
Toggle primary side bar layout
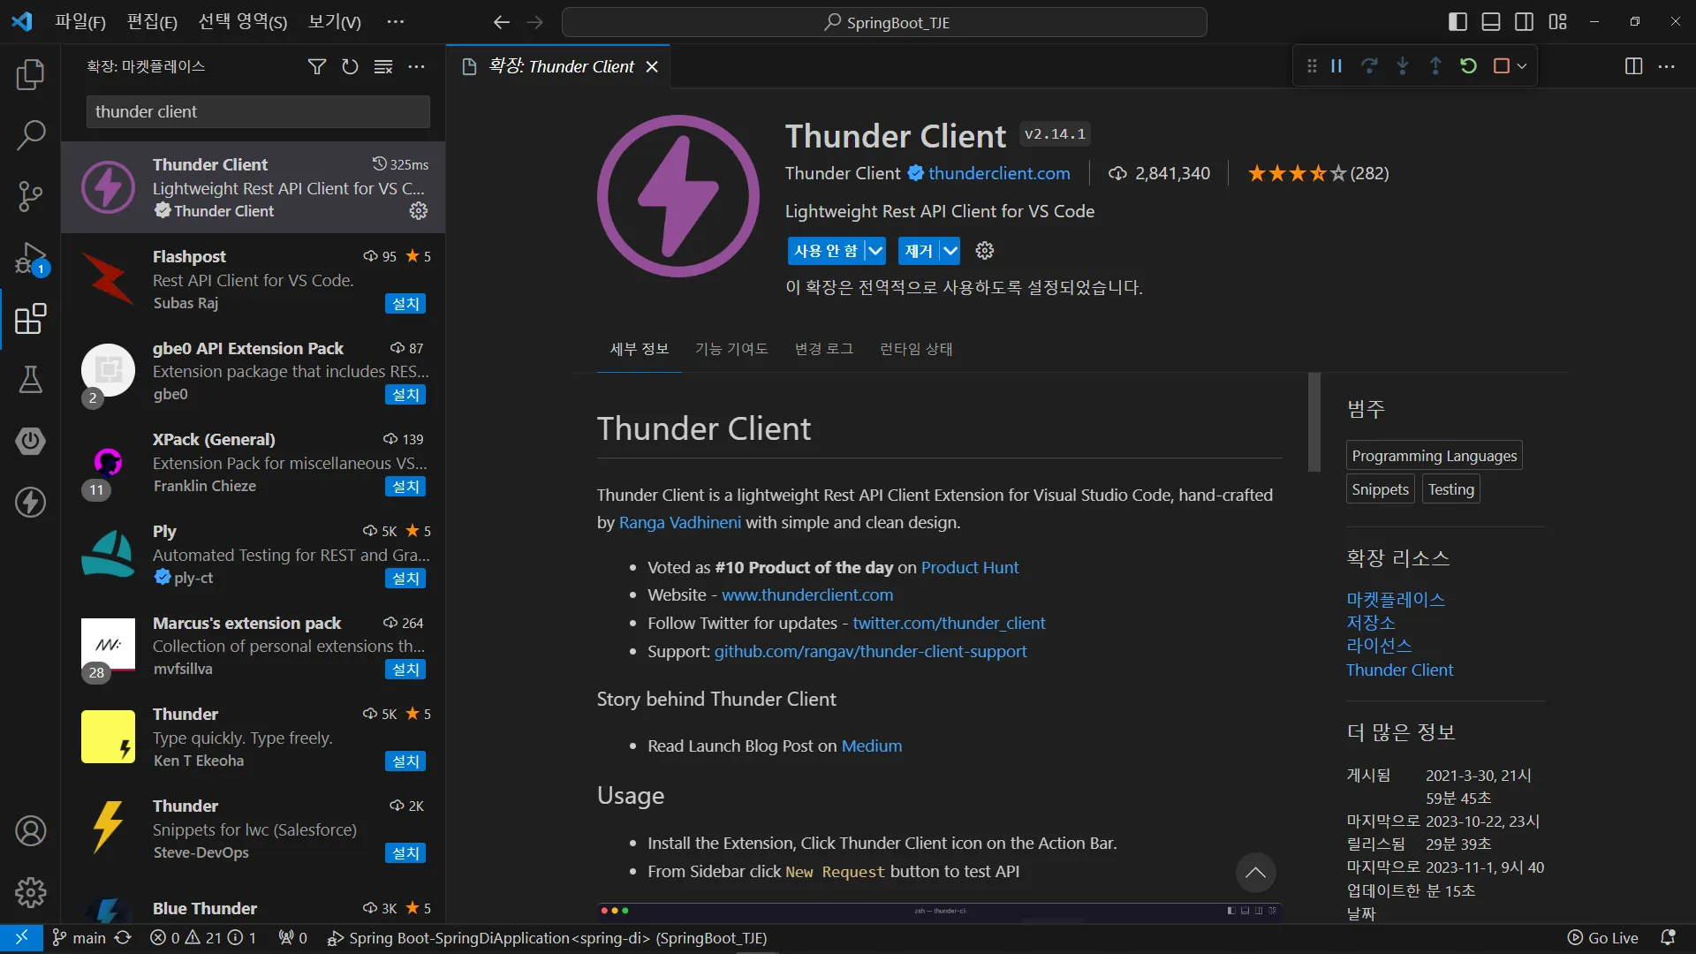coord(1457,22)
